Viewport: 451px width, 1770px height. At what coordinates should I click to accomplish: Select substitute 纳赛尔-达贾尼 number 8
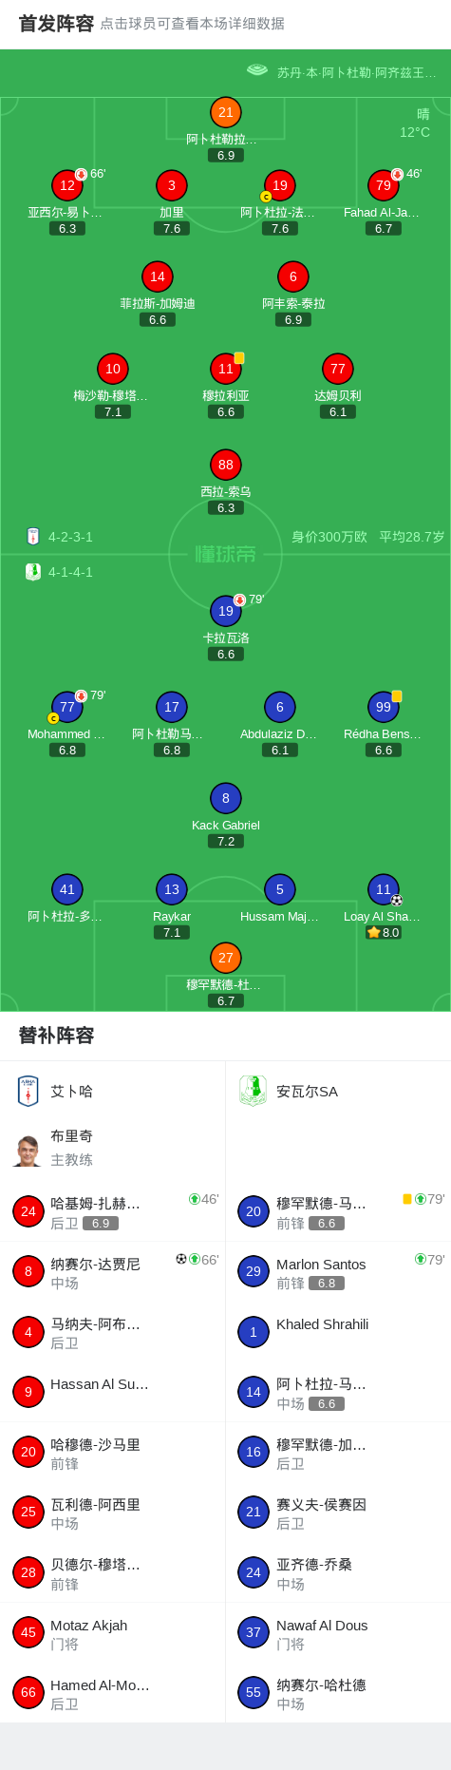[x=113, y=1272]
